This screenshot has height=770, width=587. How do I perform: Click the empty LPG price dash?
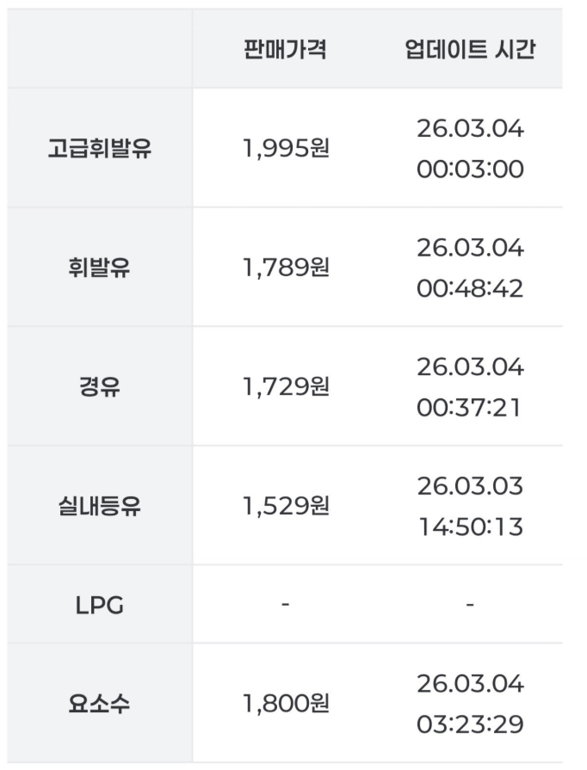[285, 605]
